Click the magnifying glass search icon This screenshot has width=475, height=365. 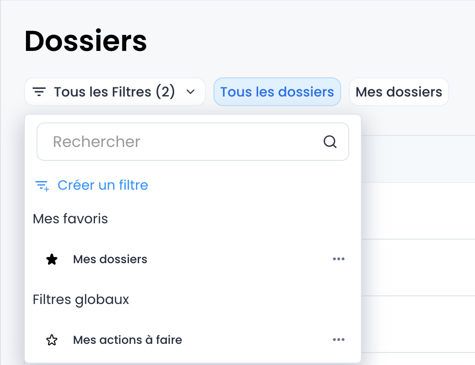coord(330,142)
